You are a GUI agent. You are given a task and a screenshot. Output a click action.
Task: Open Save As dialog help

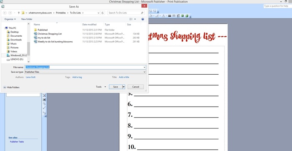[143, 19]
